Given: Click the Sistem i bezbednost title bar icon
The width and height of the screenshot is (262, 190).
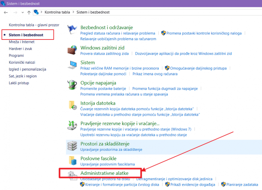Looking at the screenshot, I should pos(3,3).
